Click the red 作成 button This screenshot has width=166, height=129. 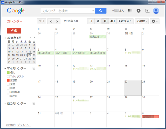(x=14, y=30)
